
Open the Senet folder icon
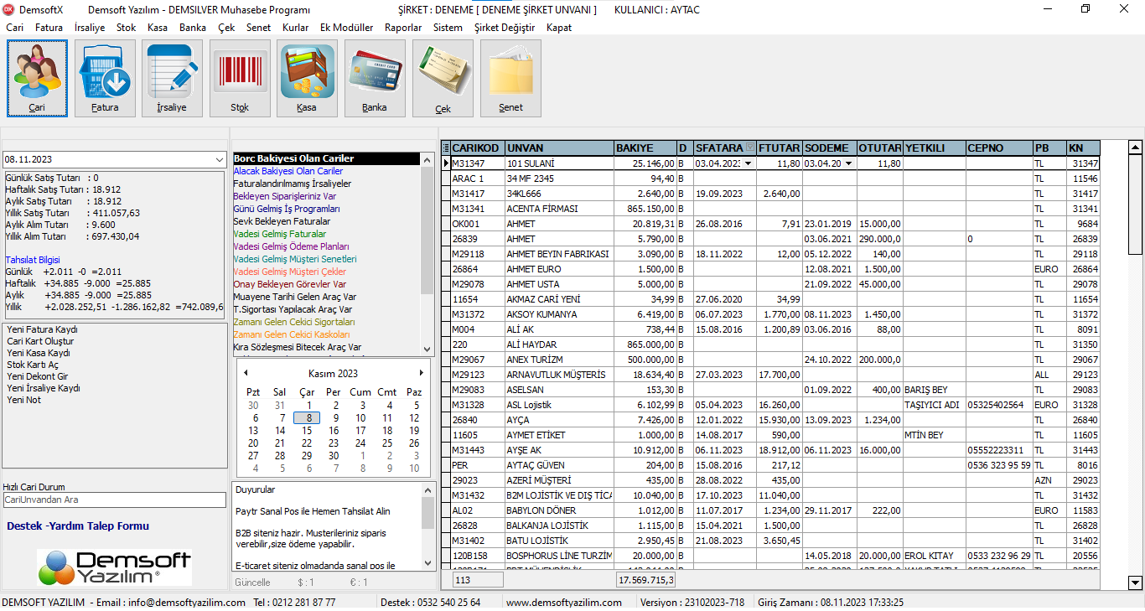(x=510, y=78)
